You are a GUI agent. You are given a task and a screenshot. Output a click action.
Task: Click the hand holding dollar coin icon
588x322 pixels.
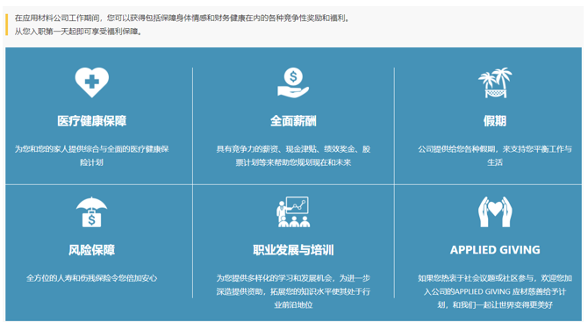pyautogui.click(x=293, y=82)
